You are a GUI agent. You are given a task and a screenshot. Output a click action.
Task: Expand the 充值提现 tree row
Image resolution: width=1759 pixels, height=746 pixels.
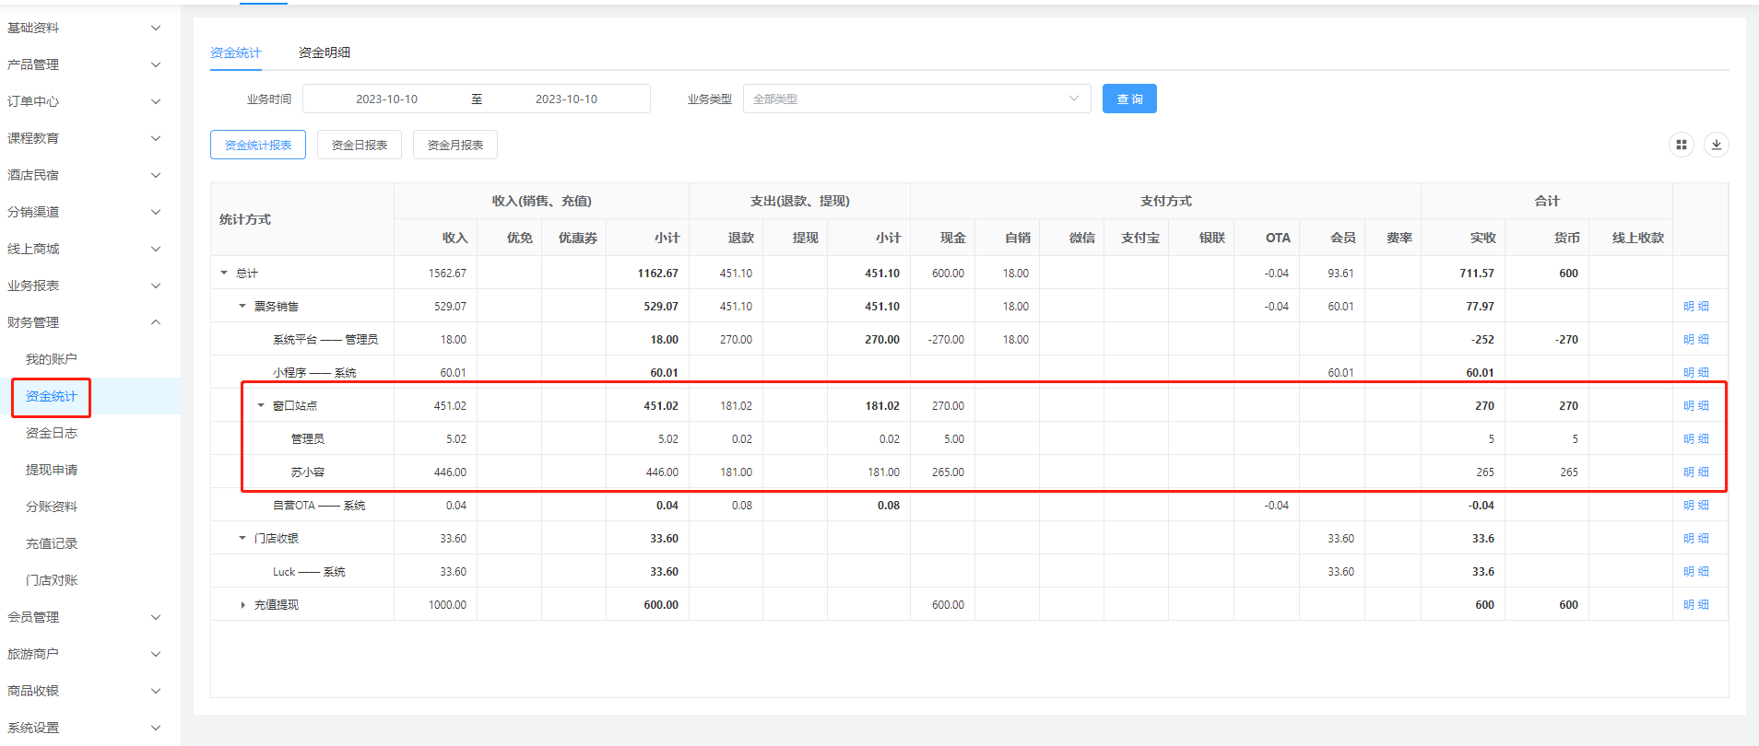(242, 605)
